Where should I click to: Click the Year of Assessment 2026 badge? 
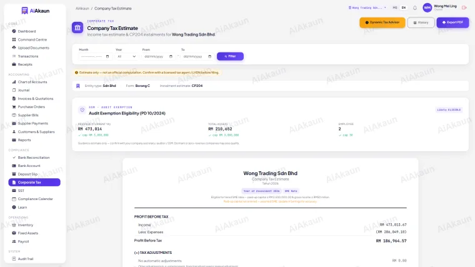pos(261,191)
